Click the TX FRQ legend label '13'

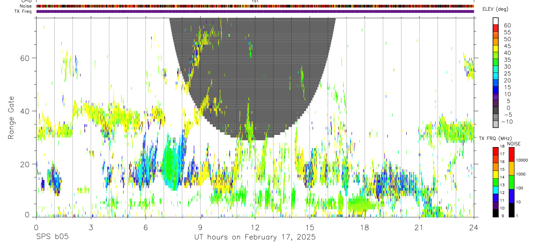[501, 185]
